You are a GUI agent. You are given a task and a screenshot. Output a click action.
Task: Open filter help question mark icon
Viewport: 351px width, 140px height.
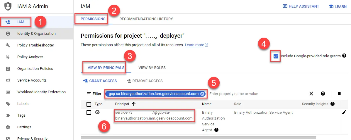pyautogui.click(x=323, y=94)
